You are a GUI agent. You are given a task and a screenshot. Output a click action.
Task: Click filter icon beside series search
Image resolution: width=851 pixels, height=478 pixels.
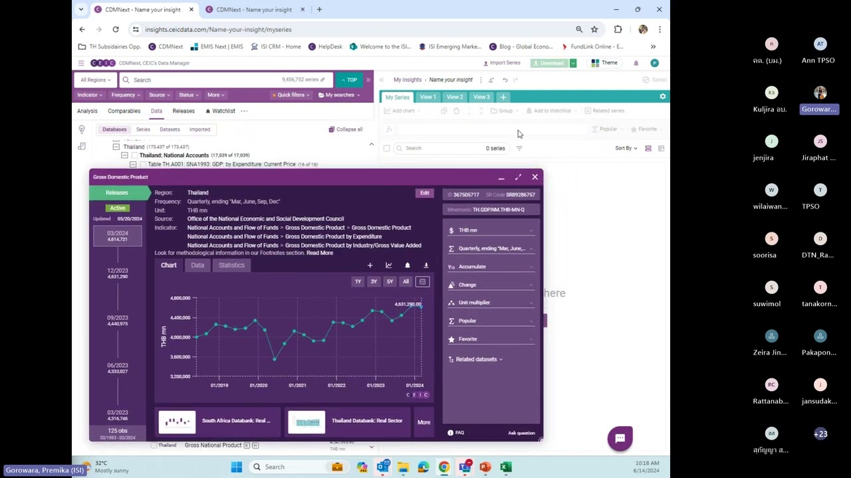point(519,148)
